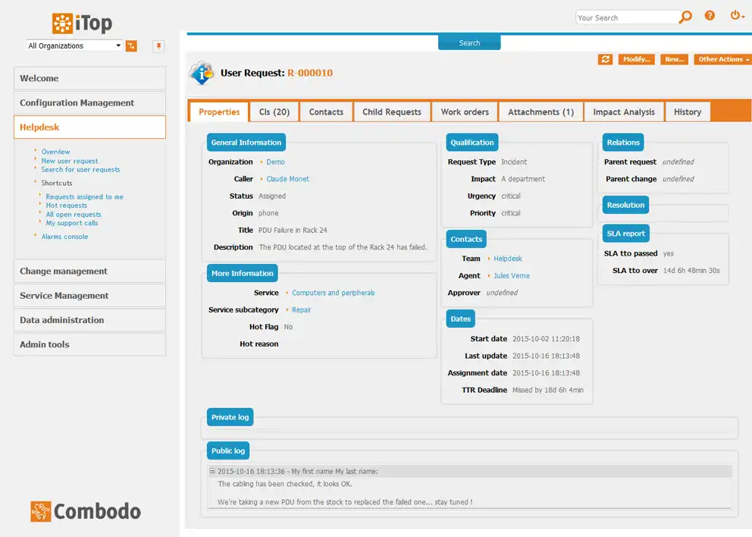Click the iTop logo
This screenshot has height=537, width=752.
[80, 22]
